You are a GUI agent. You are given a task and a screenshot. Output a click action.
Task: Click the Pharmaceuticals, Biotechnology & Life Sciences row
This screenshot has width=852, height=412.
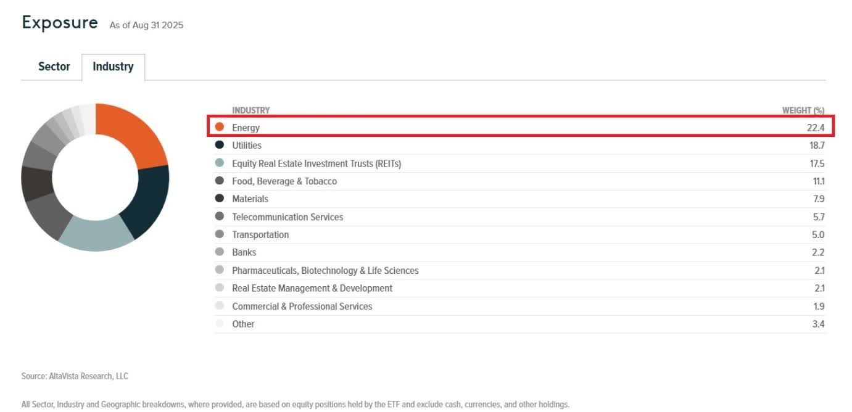coord(325,270)
